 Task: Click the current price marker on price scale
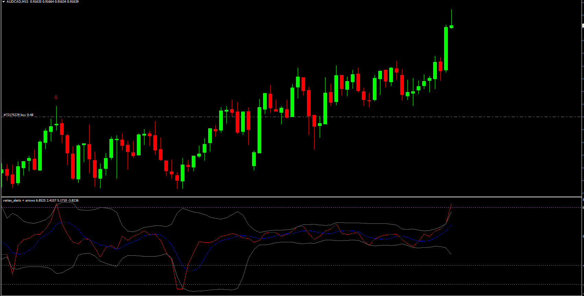pos(583,25)
